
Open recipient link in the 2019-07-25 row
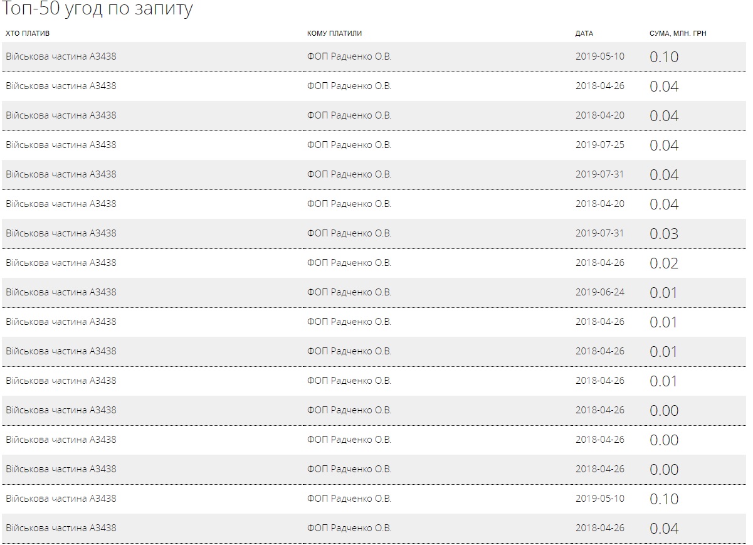tap(349, 145)
